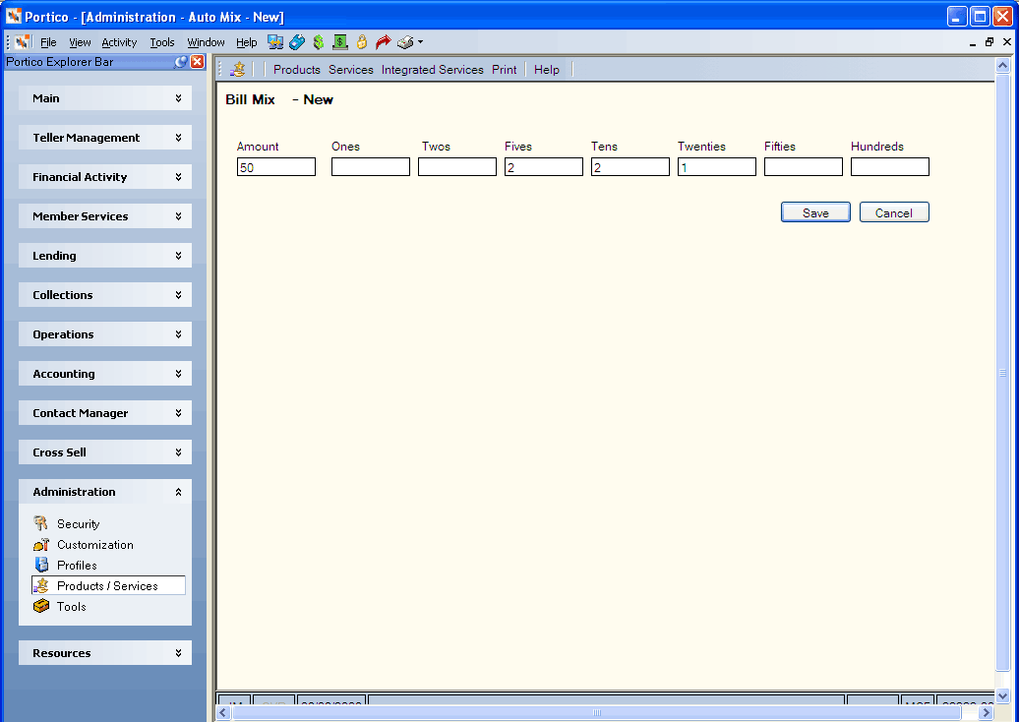Expand the Lending section
Viewport: 1019px width, 722px height.
pyautogui.click(x=105, y=256)
